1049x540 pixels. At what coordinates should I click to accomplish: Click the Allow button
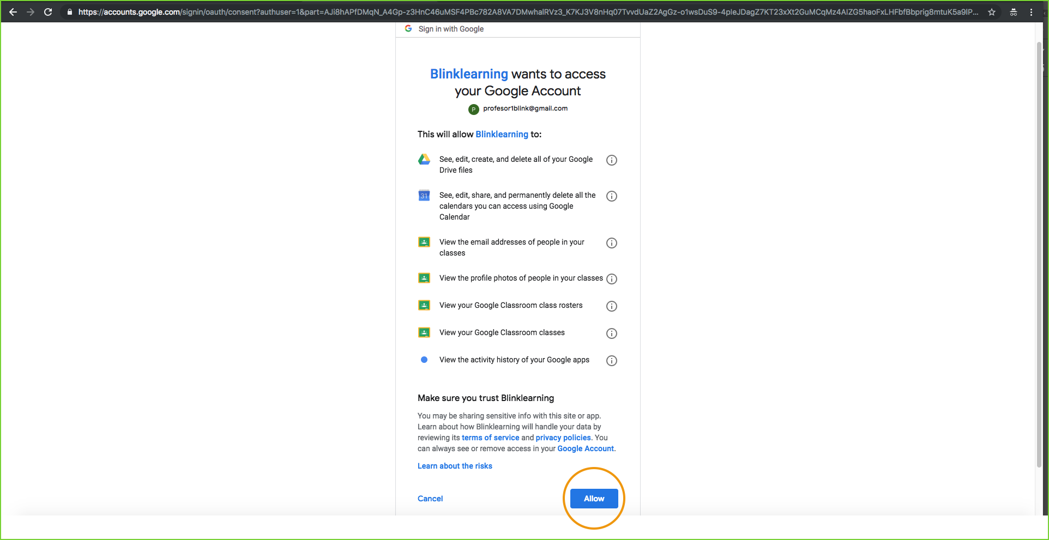[x=594, y=499]
